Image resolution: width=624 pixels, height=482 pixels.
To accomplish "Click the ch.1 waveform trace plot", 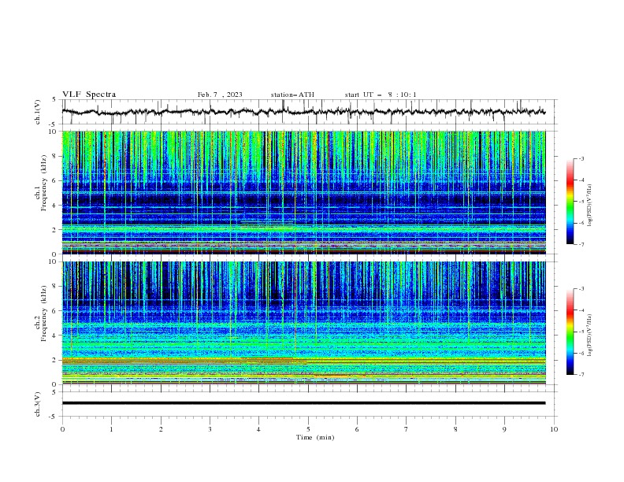I will (303, 112).
